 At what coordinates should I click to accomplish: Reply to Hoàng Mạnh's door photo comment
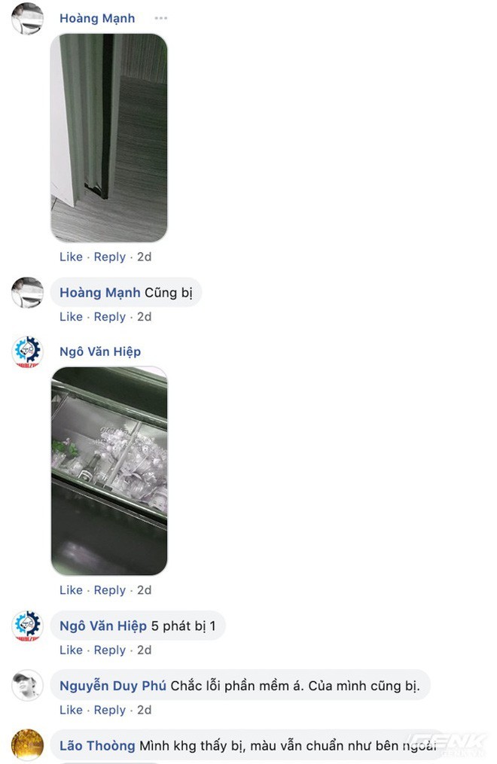(x=110, y=257)
